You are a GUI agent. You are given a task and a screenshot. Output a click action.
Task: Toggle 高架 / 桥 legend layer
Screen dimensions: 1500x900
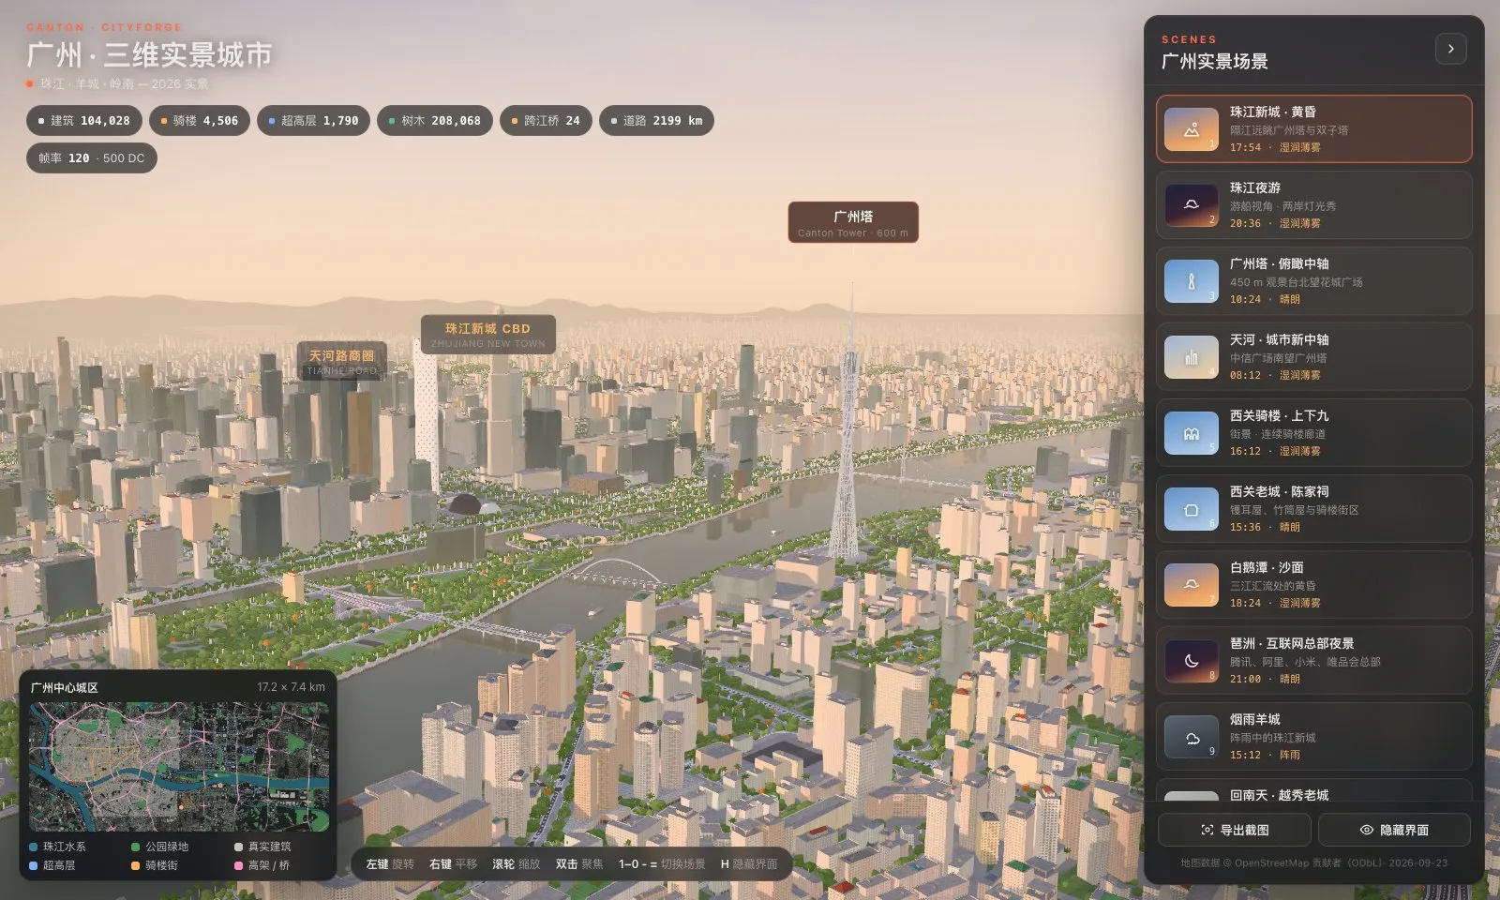click(x=262, y=865)
